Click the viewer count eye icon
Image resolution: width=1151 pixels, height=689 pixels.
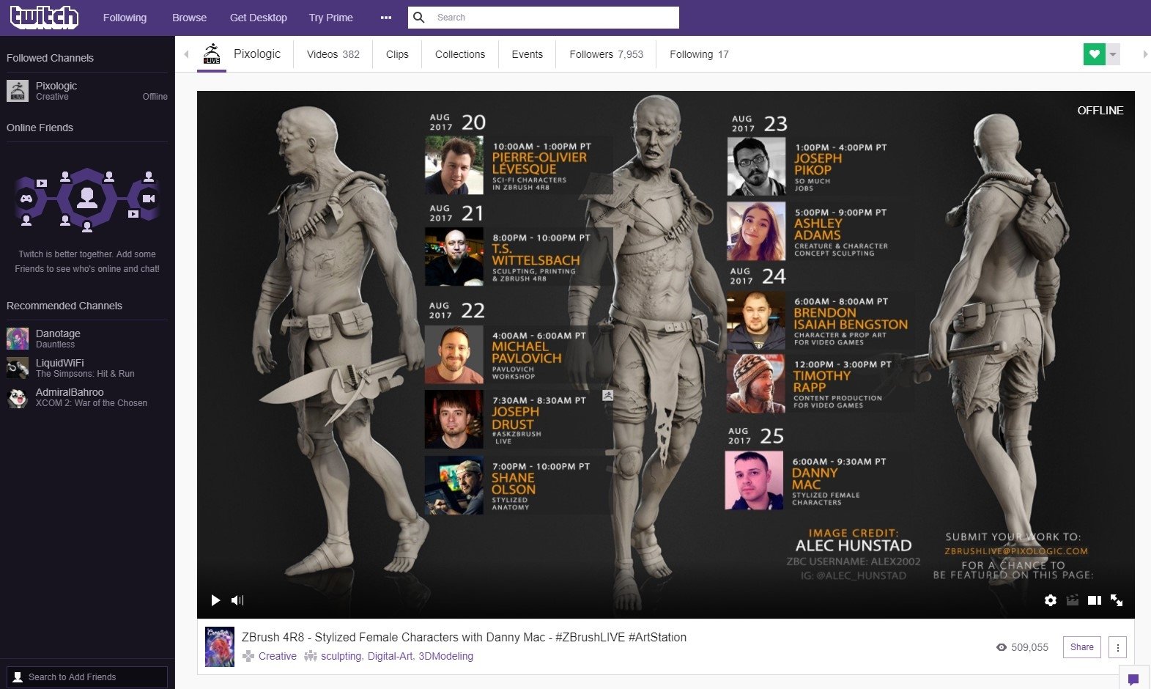[x=1002, y=647]
